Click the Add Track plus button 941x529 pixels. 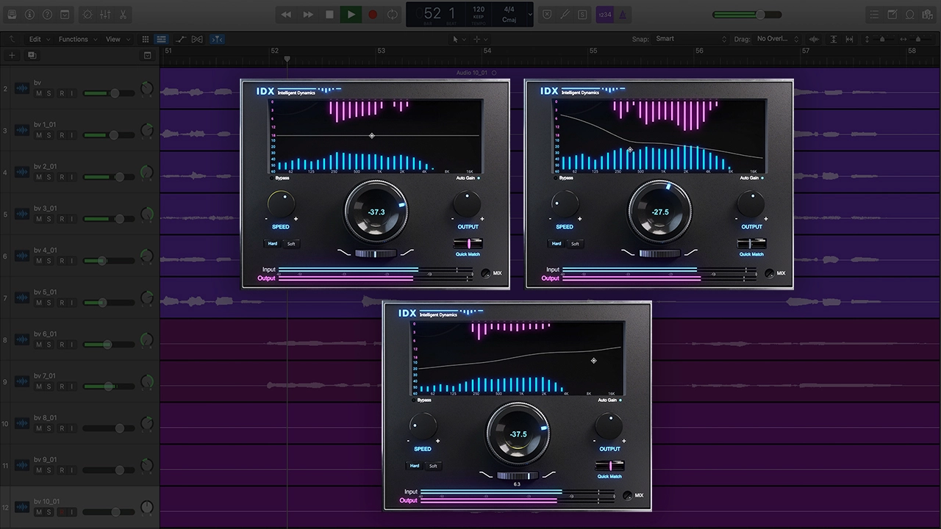point(12,55)
